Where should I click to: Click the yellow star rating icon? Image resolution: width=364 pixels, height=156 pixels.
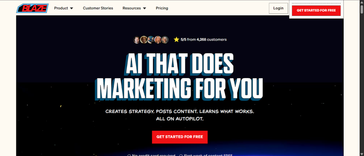[x=176, y=40]
